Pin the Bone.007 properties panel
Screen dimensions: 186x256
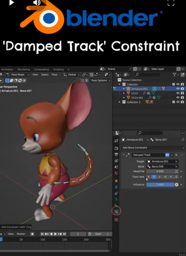(182, 140)
